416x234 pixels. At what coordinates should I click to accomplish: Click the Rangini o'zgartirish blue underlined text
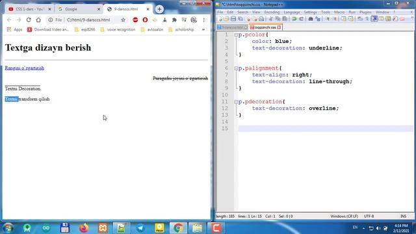click(x=25, y=68)
